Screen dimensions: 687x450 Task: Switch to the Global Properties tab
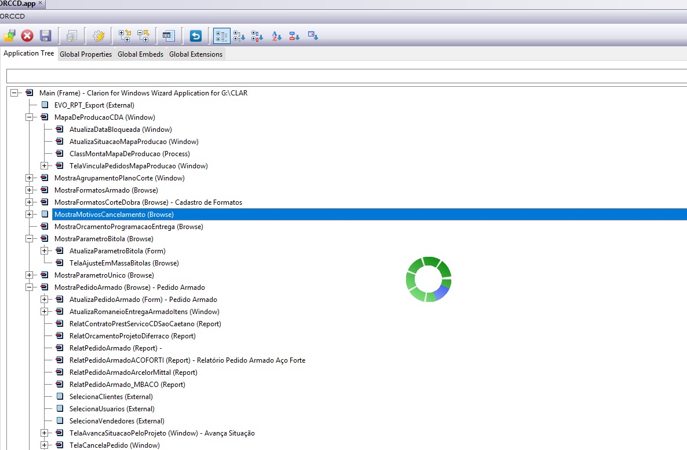86,54
